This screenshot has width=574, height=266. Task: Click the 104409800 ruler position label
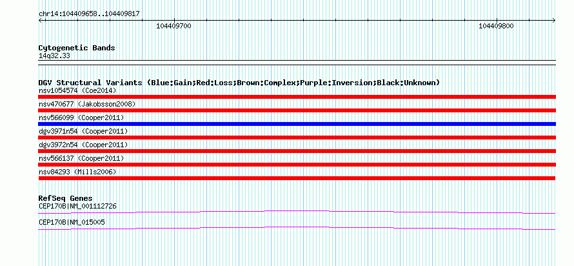coord(496,26)
